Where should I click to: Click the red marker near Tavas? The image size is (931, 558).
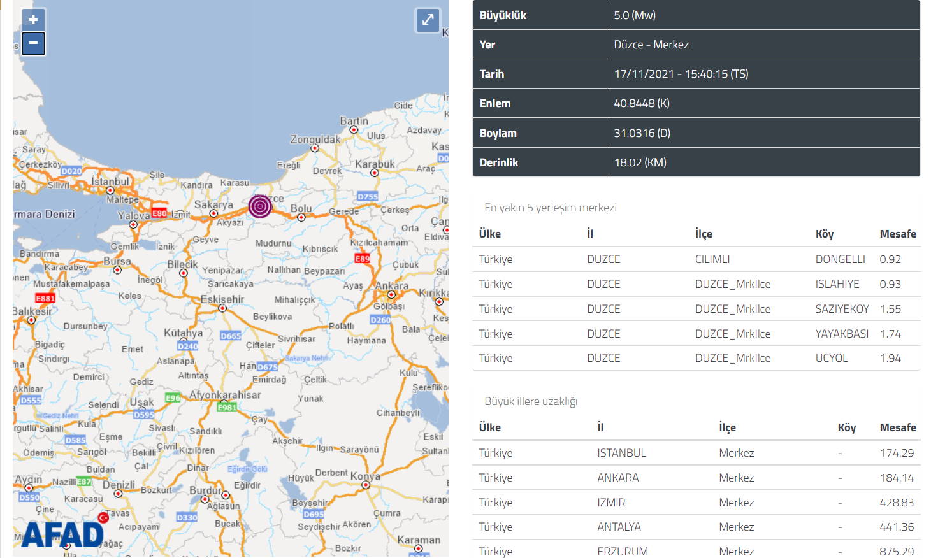(103, 518)
